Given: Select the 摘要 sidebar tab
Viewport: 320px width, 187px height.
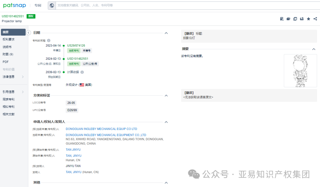Looking at the screenshot, I should (13, 32).
